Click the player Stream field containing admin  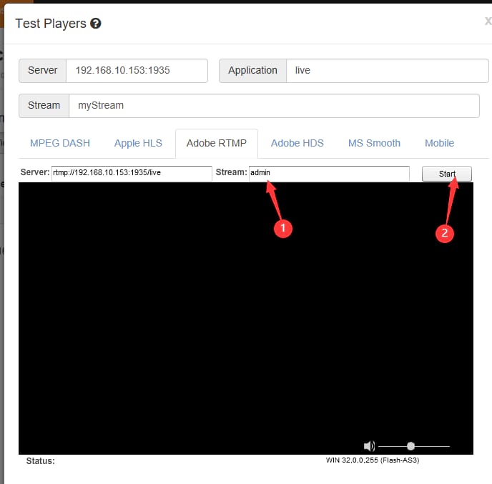328,173
